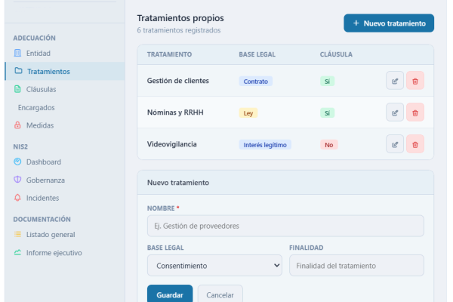Open the NIS2 Dashboard

65,162
